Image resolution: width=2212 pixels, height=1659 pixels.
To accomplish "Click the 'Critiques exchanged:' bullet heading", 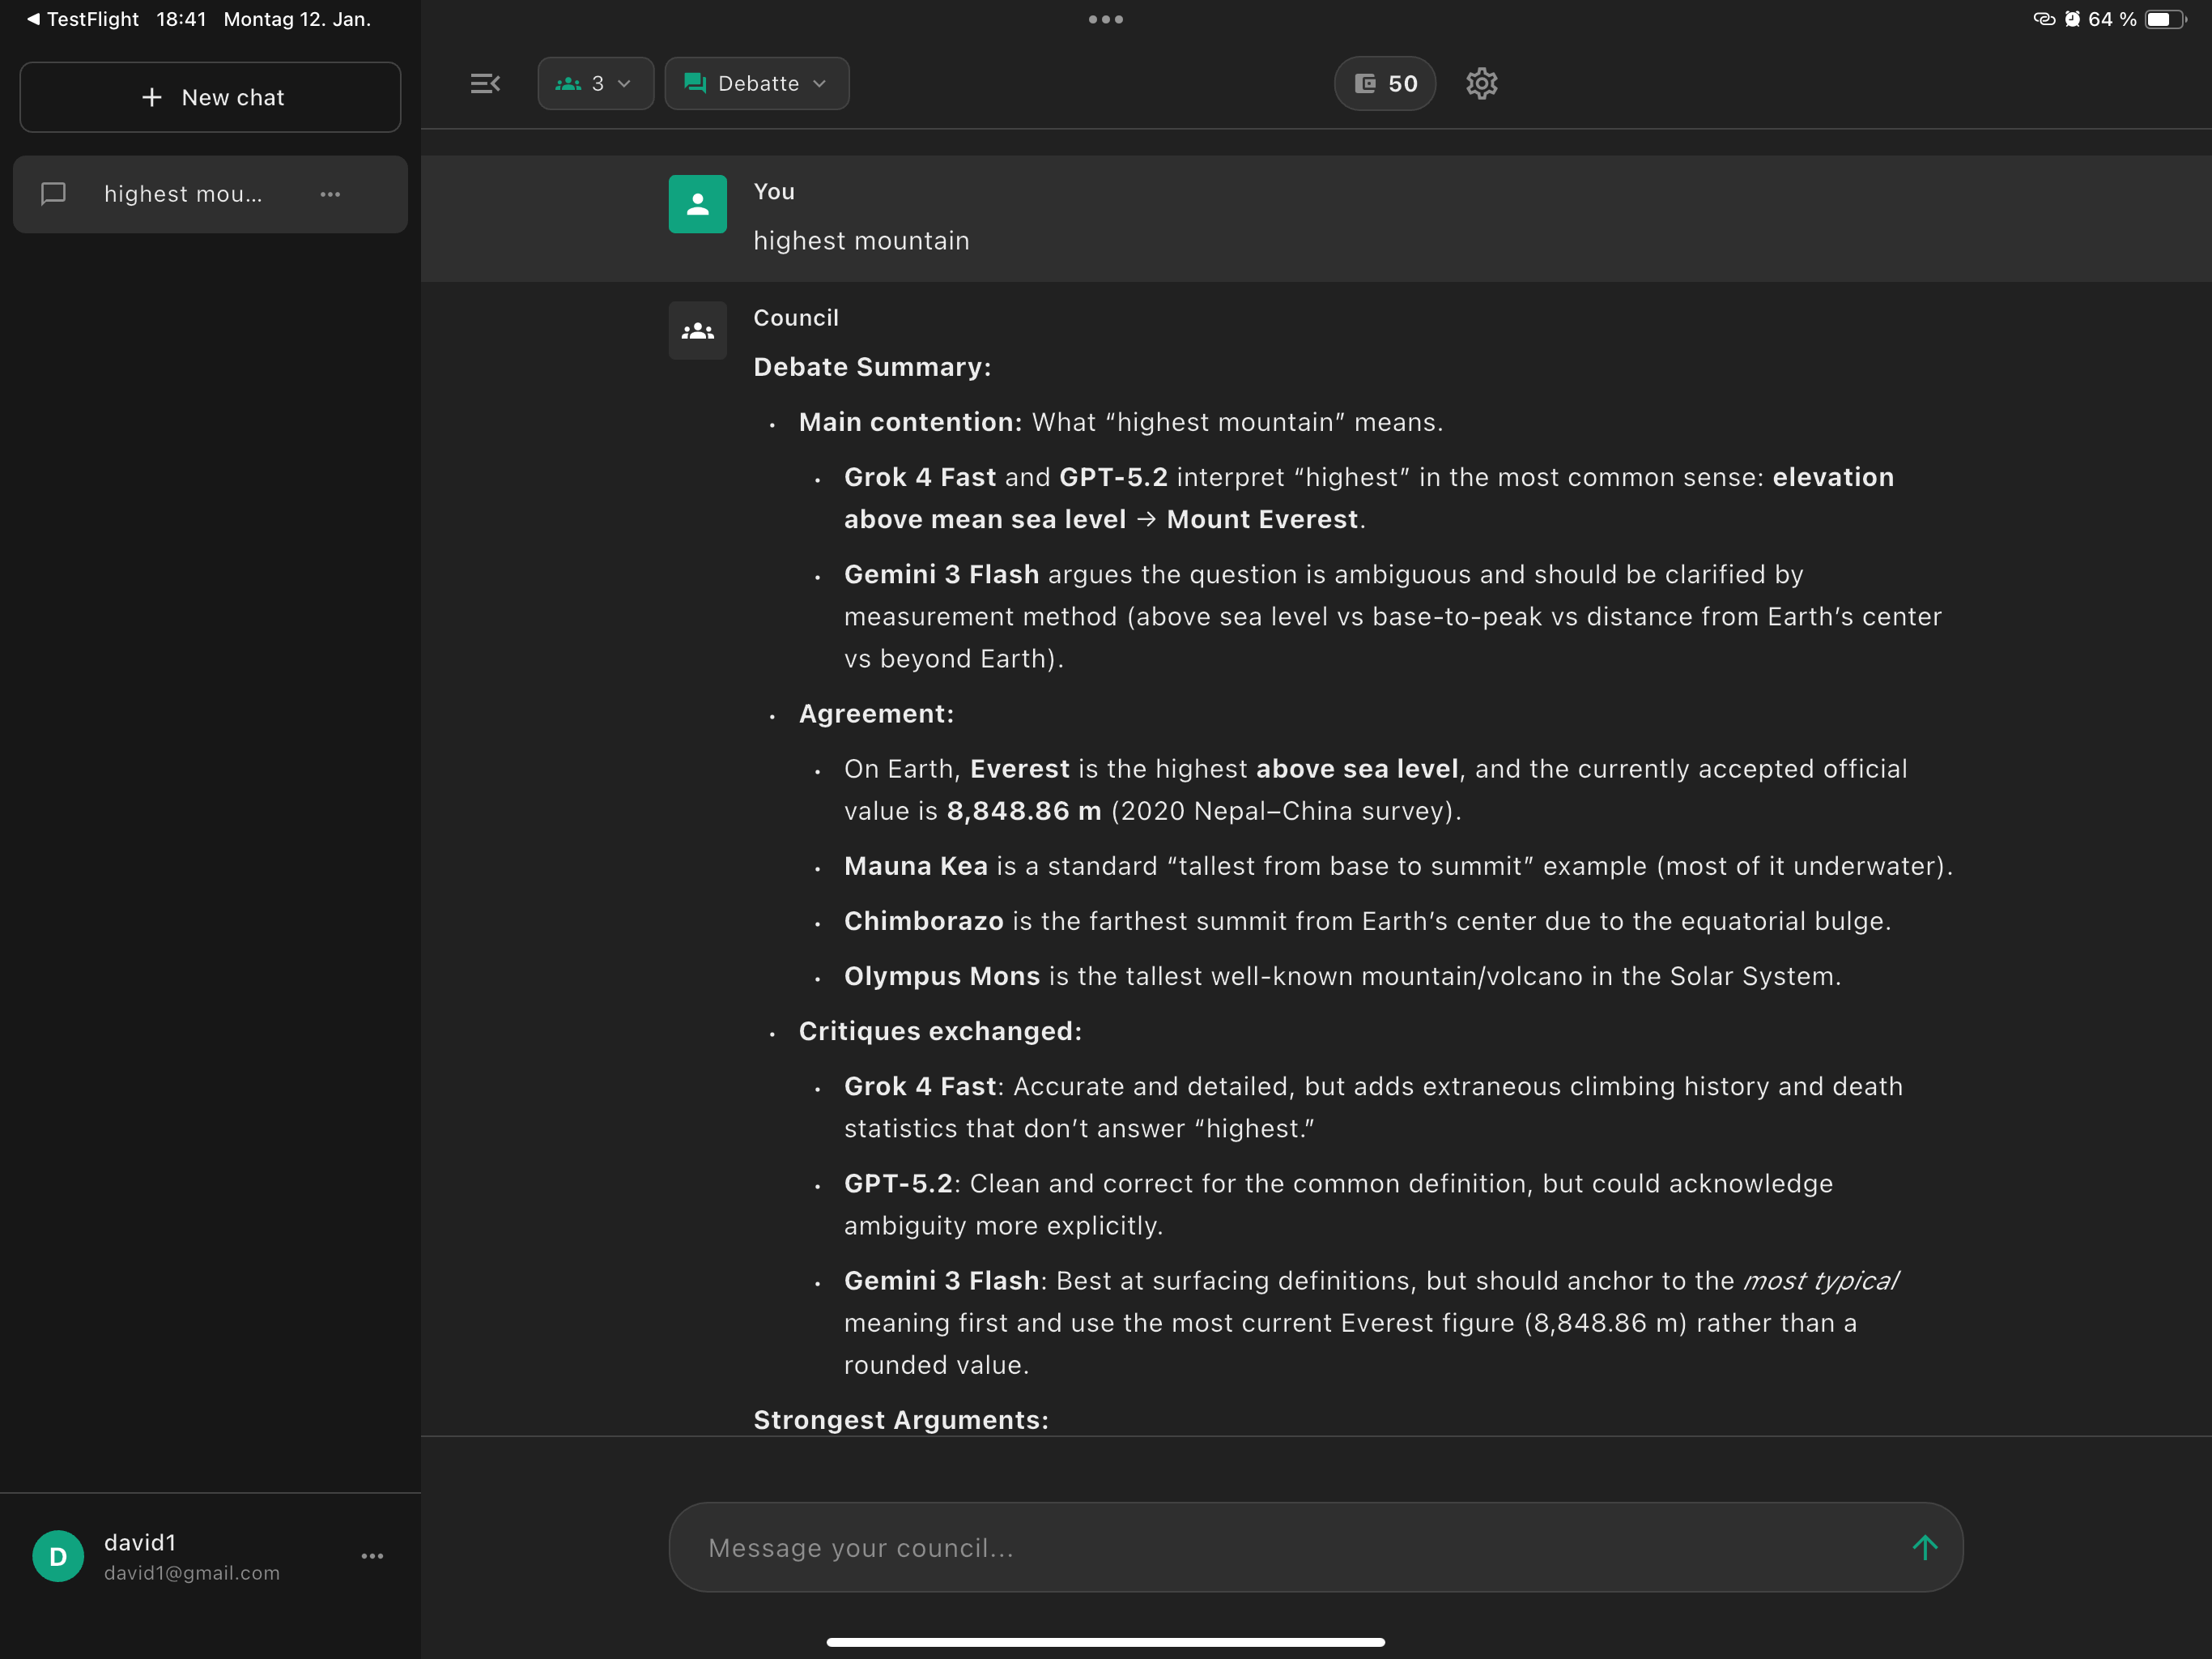I will 940,1032.
